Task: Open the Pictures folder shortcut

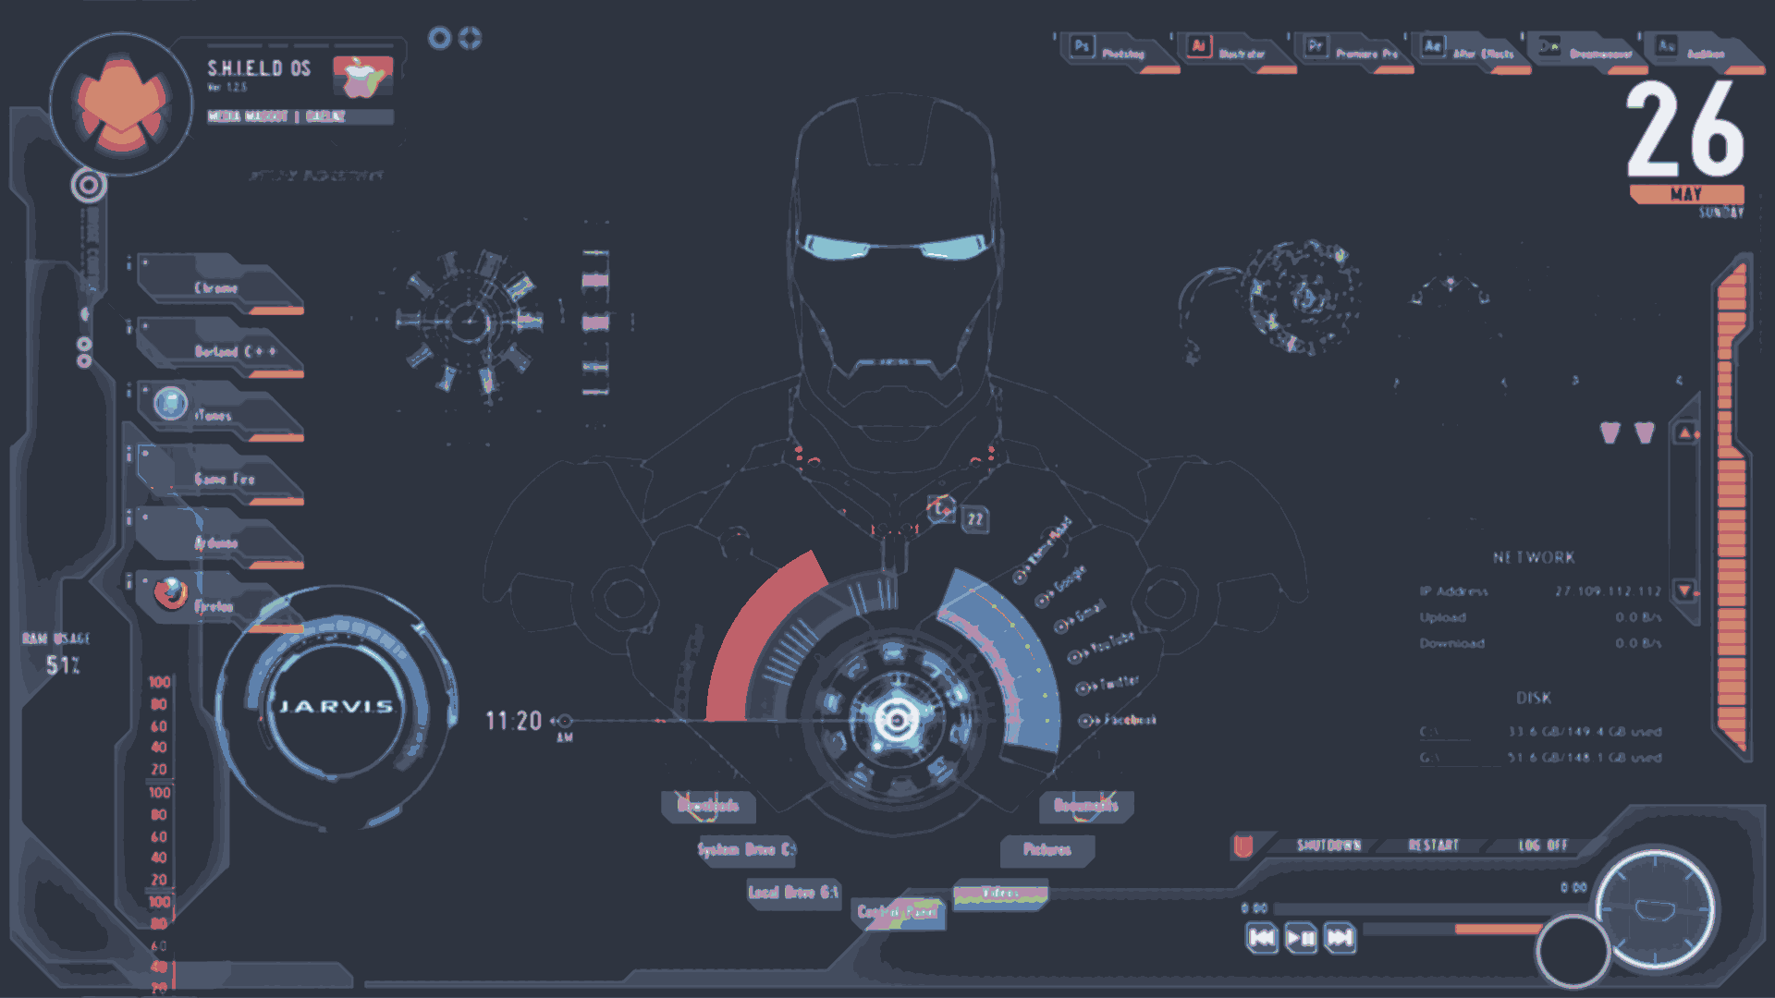Action: (x=1047, y=849)
